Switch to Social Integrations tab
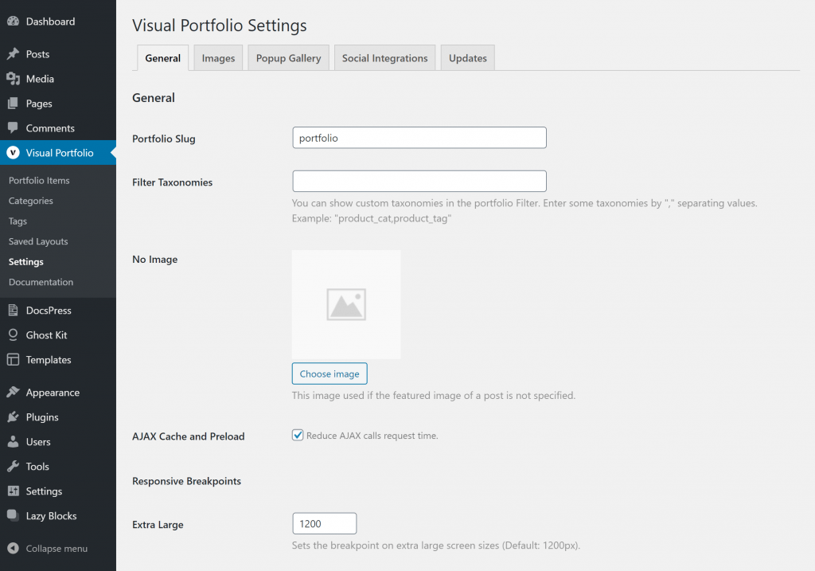The width and height of the screenshot is (815, 571). tap(384, 58)
